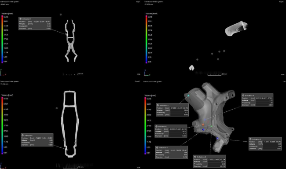Click the Indication 3 annotation icon
This screenshot has height=169, width=286.
195,157
